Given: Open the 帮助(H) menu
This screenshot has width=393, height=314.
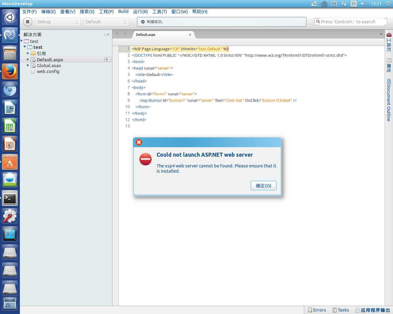Looking at the screenshot, I should click(200, 12).
